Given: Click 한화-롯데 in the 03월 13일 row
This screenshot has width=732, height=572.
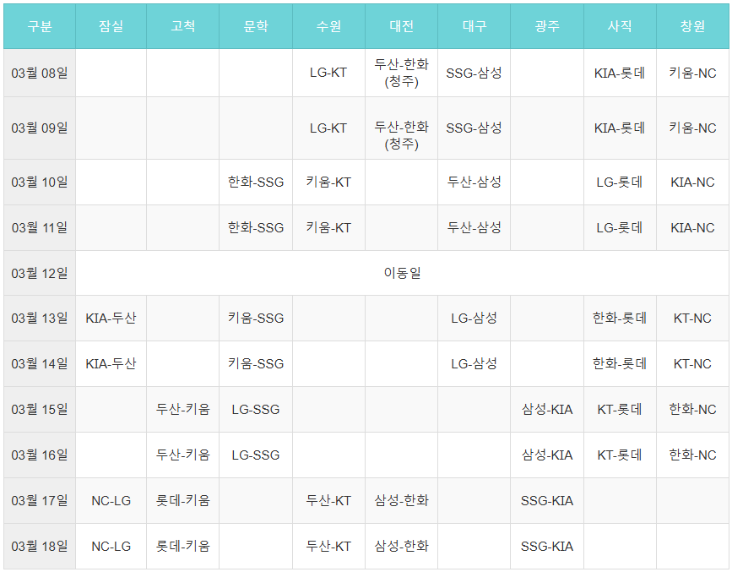Looking at the screenshot, I should 620,319.
